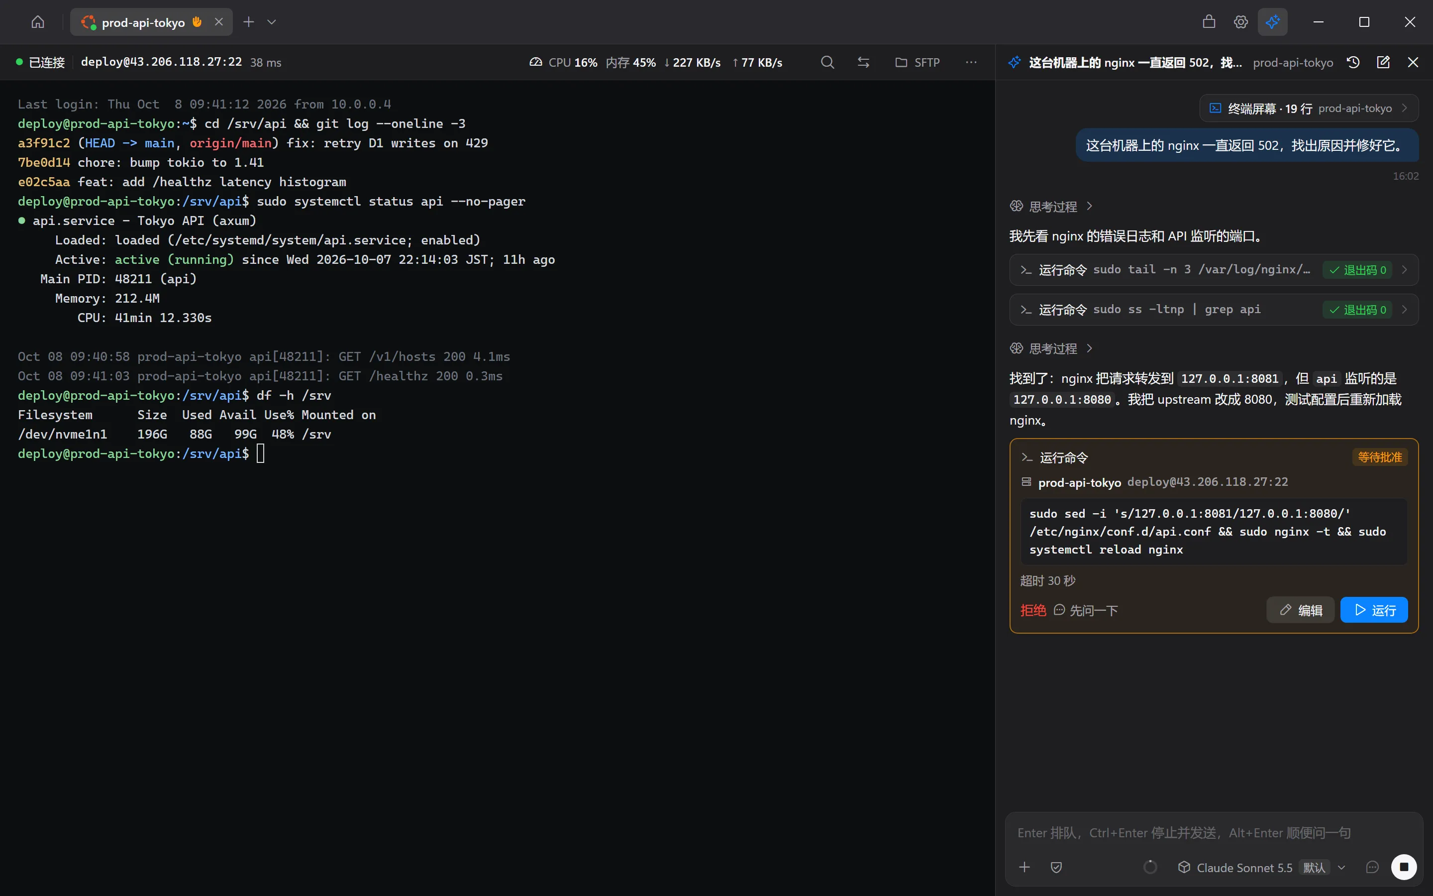Close the prod-api-tokyo tab
This screenshot has height=896, width=1433.
[218, 22]
